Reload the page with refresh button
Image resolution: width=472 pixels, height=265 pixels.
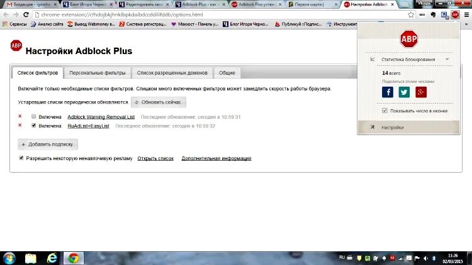[x=26, y=14]
